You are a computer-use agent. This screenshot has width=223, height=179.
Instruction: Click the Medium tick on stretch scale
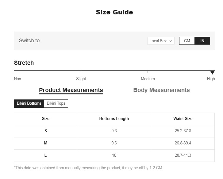[148, 72]
